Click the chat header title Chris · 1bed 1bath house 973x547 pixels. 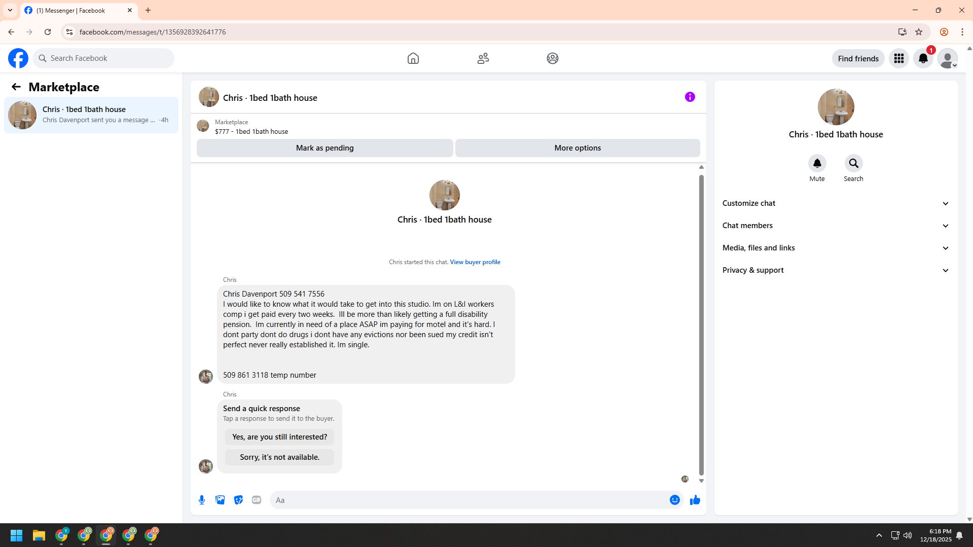270,98
